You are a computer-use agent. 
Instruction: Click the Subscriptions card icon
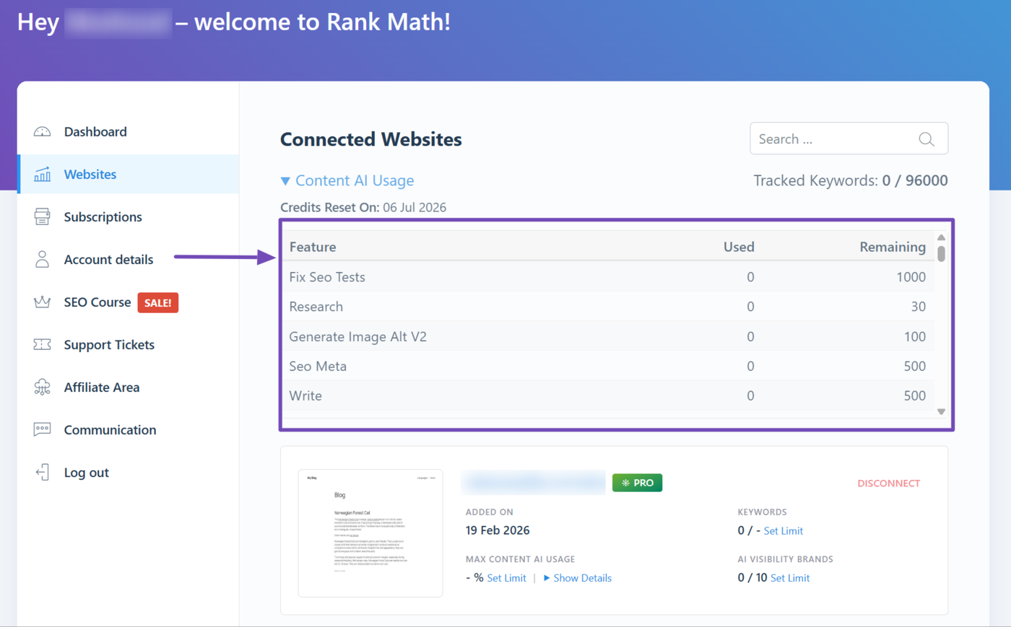(43, 216)
